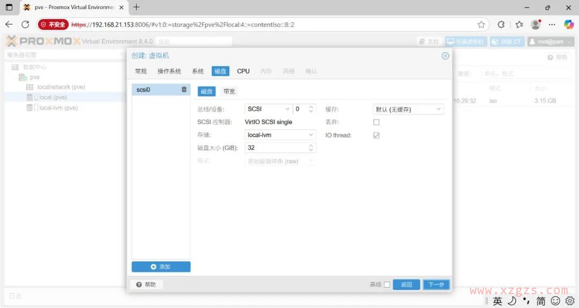Select the Bandwidth sub-tab

click(x=229, y=91)
